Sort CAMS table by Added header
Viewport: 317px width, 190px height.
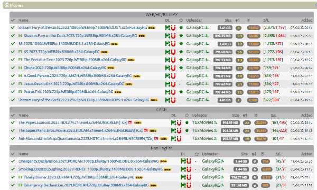click(x=306, y=115)
